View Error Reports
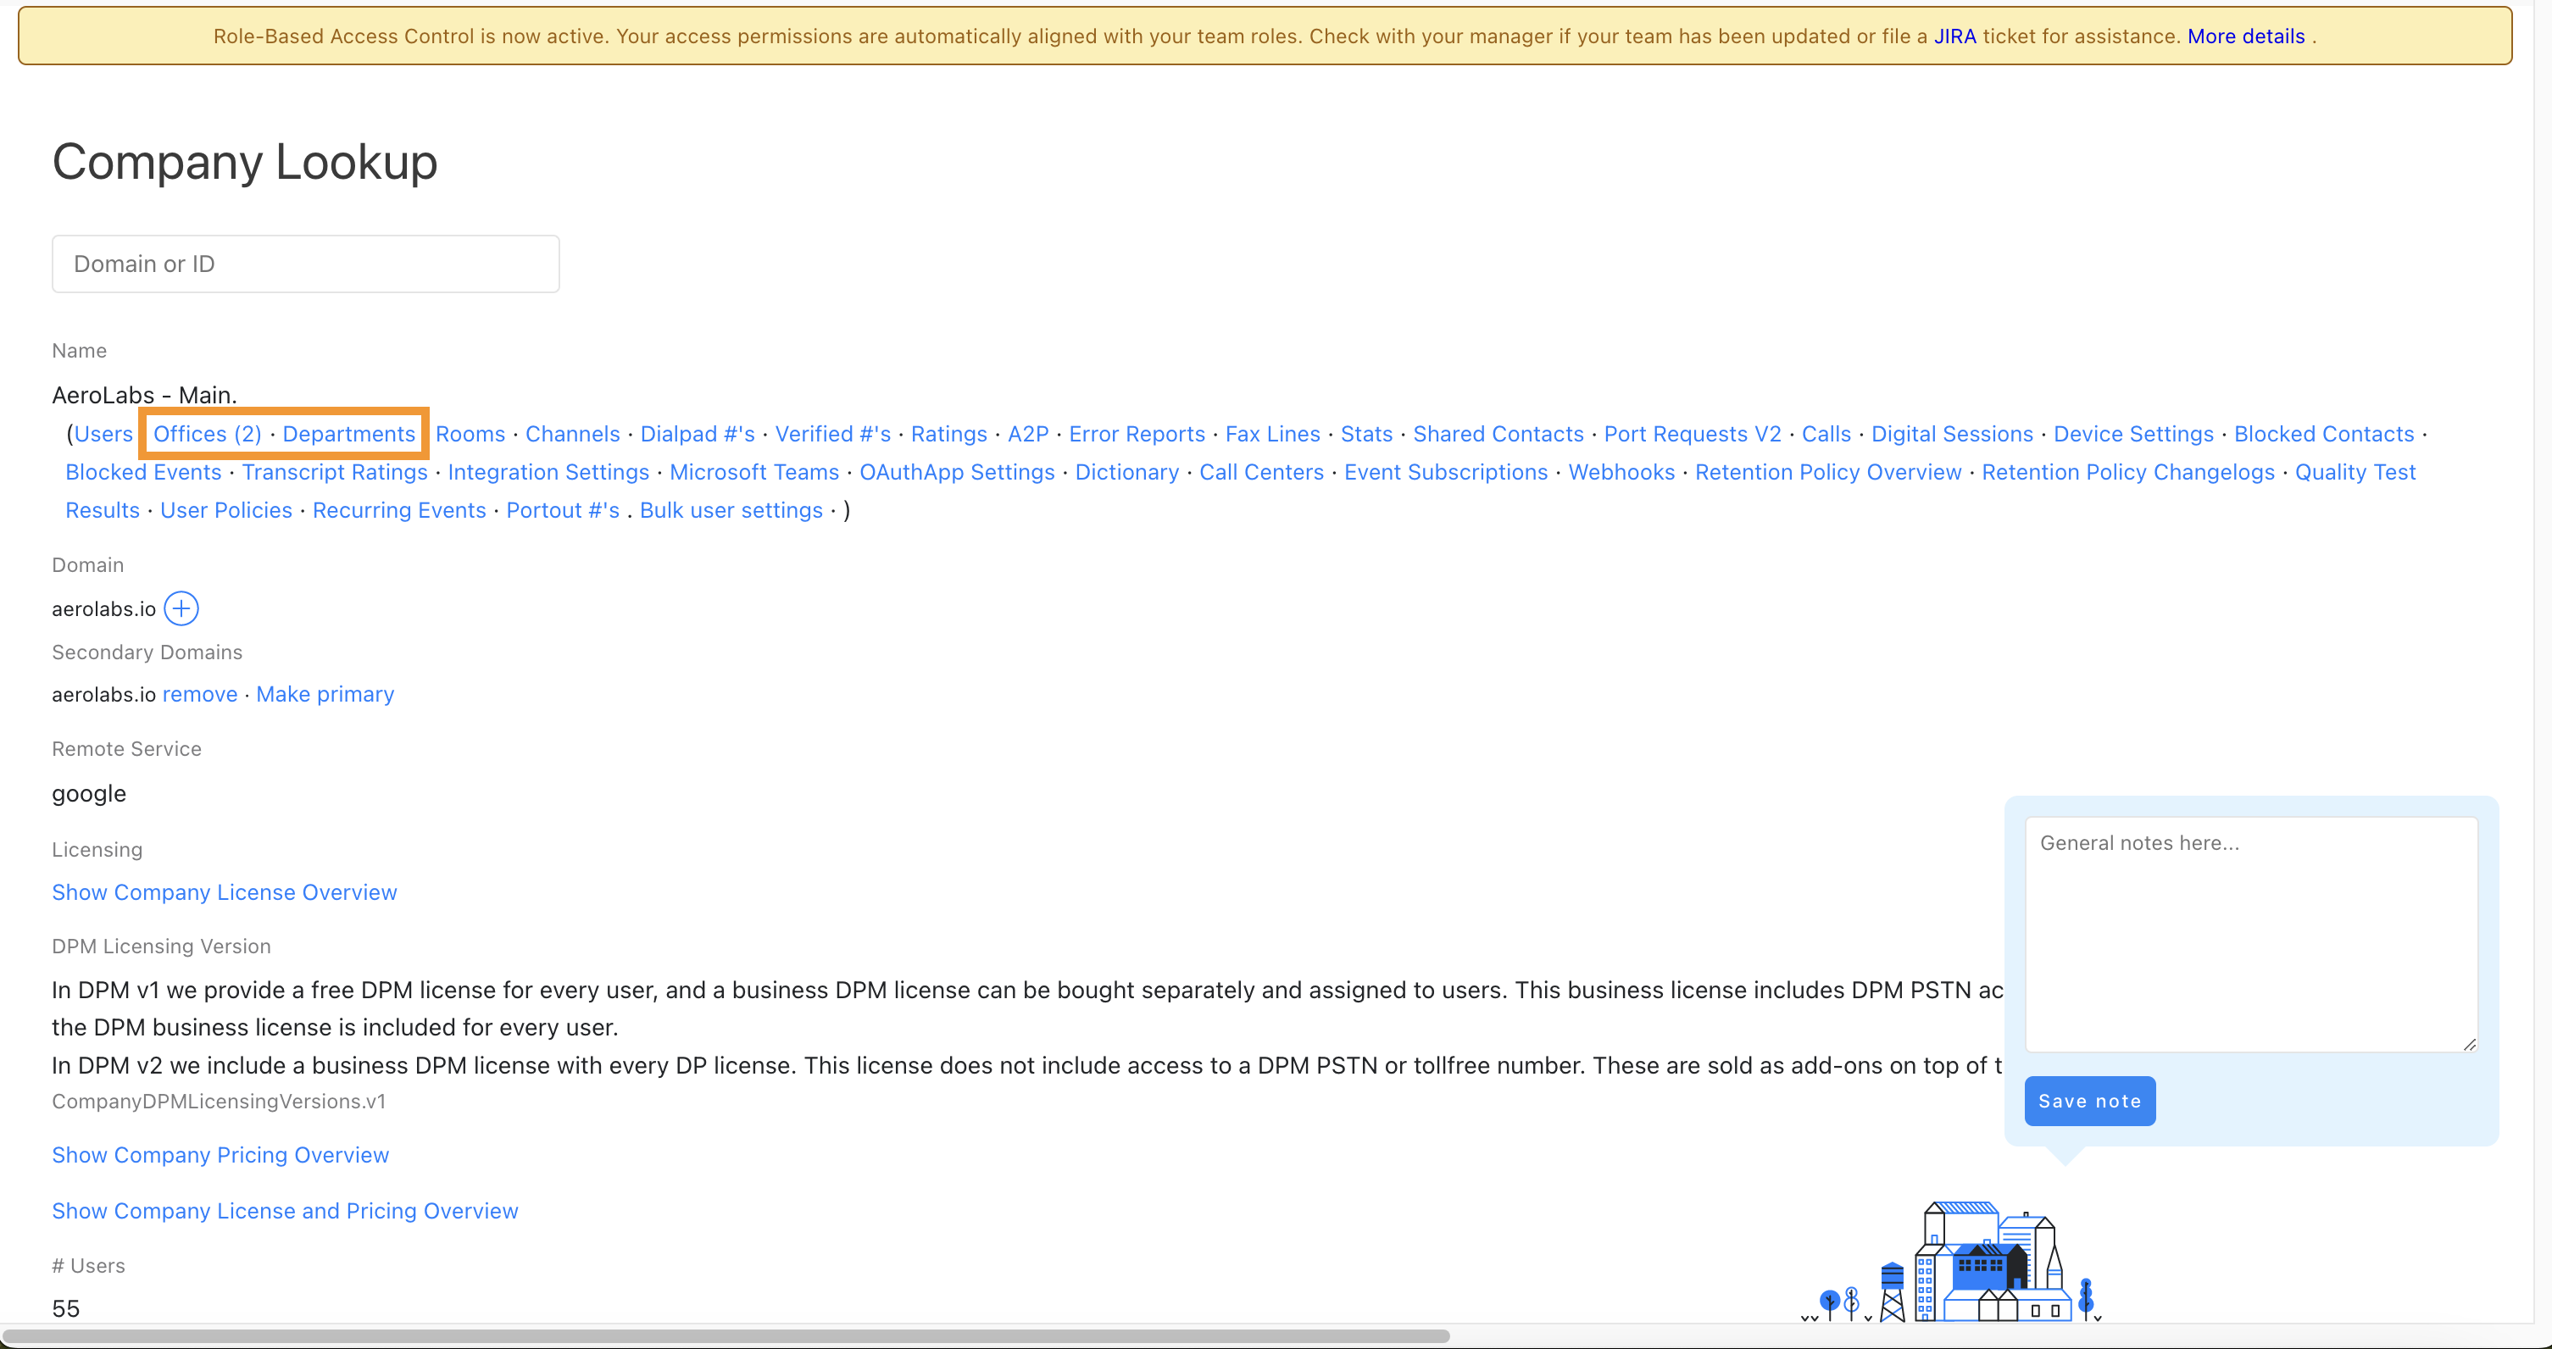The image size is (2552, 1349). coord(1137,434)
